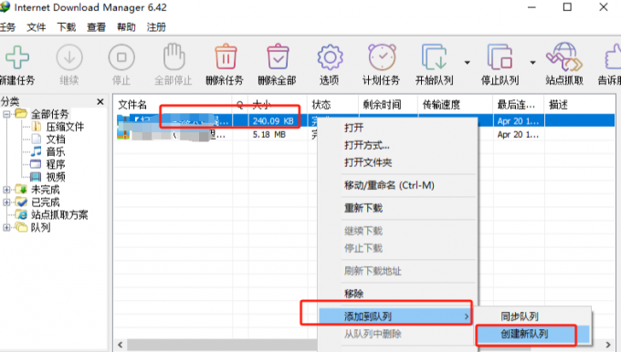The image size is (621, 352).
Task: Open the 查看 menu
Action: [96, 27]
